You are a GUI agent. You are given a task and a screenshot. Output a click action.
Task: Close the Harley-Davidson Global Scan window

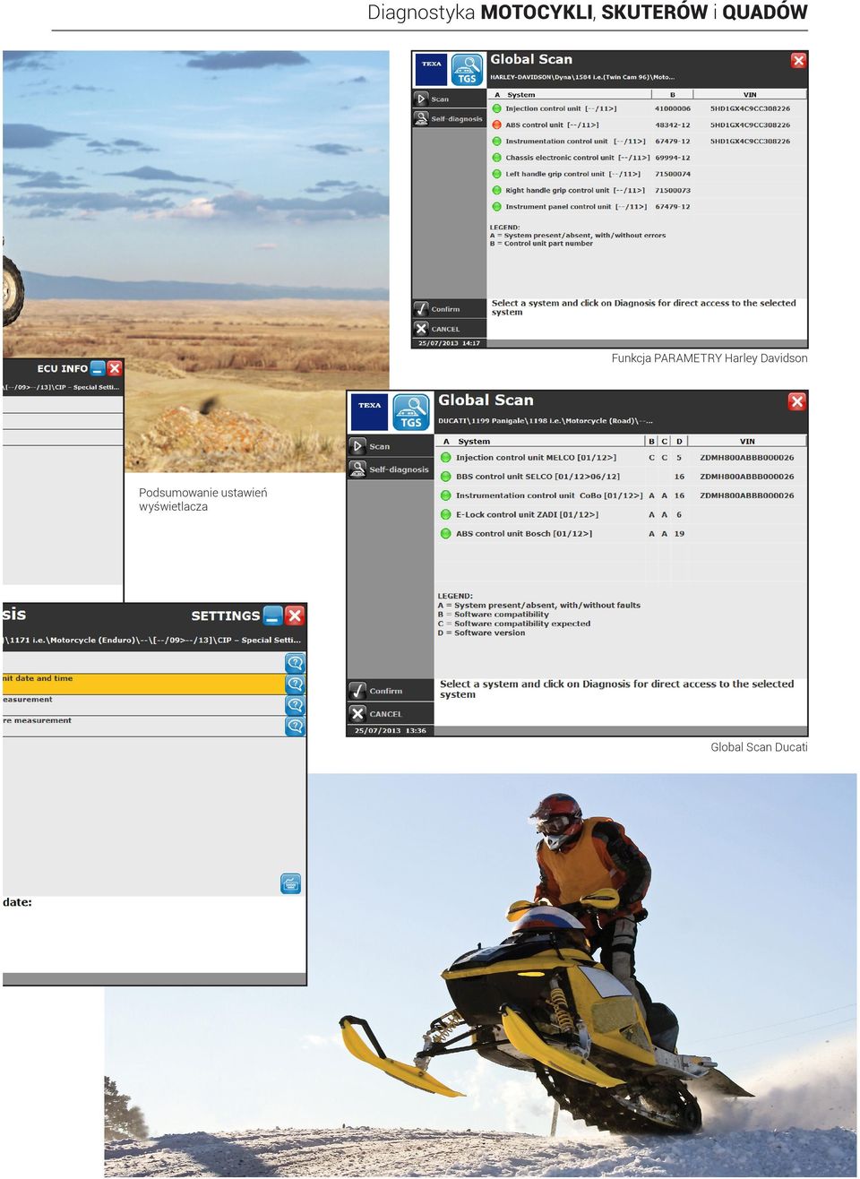tap(798, 60)
